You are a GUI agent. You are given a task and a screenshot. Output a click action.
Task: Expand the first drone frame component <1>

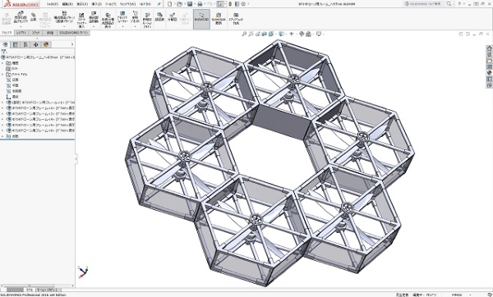click(2, 103)
